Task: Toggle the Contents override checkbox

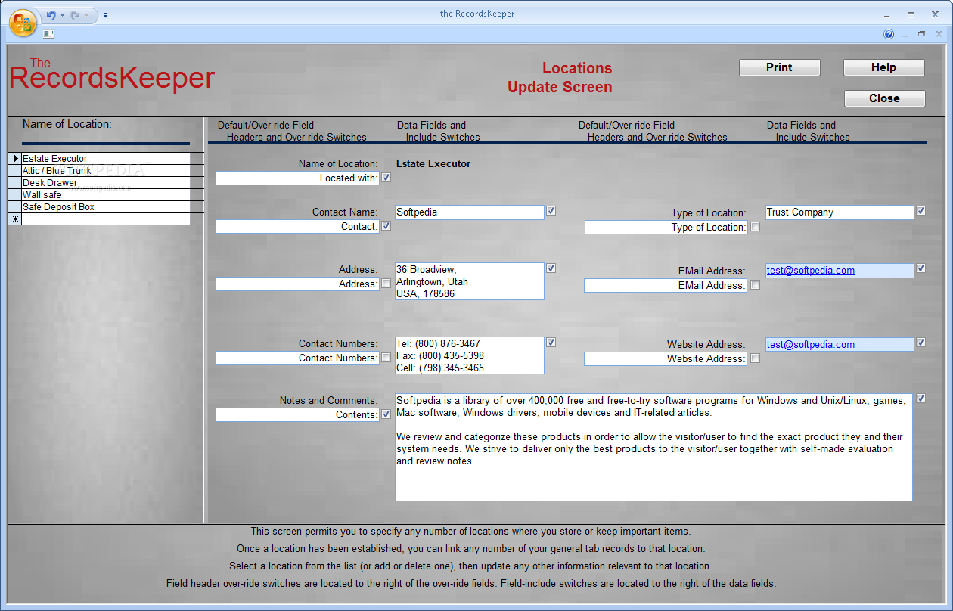Action: point(386,414)
